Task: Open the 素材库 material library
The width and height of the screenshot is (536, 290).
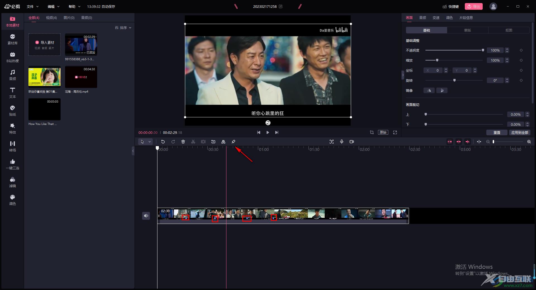Action: pos(13,40)
